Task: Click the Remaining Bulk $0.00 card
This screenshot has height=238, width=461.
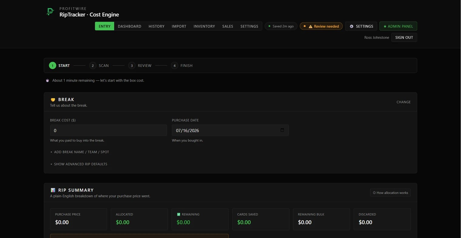Action: (321, 219)
